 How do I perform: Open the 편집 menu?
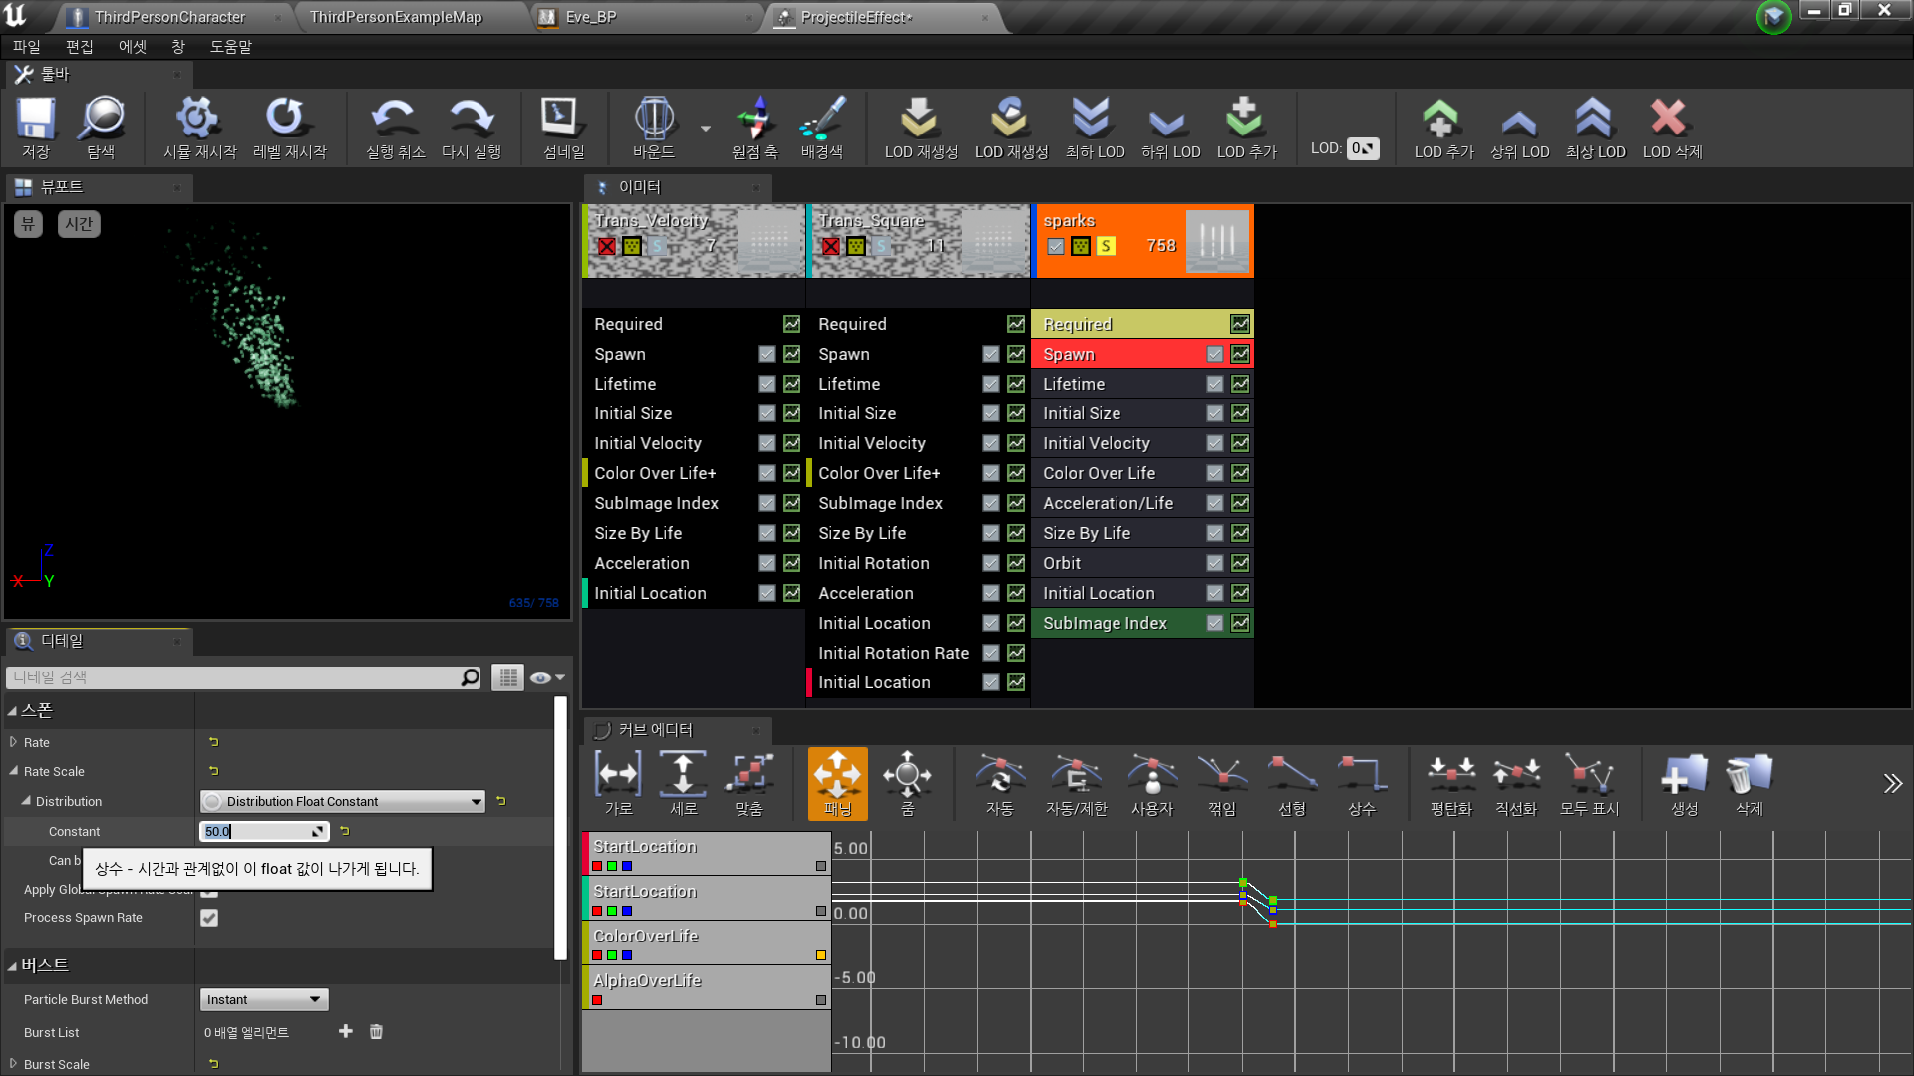point(80,46)
